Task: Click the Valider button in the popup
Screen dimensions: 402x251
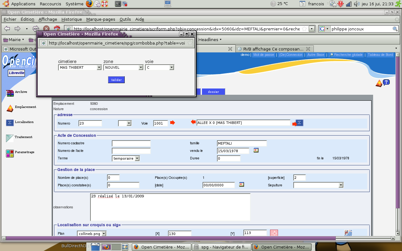Action: tap(116, 80)
